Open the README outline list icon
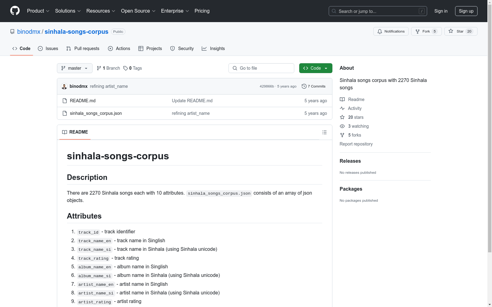 coord(324,132)
